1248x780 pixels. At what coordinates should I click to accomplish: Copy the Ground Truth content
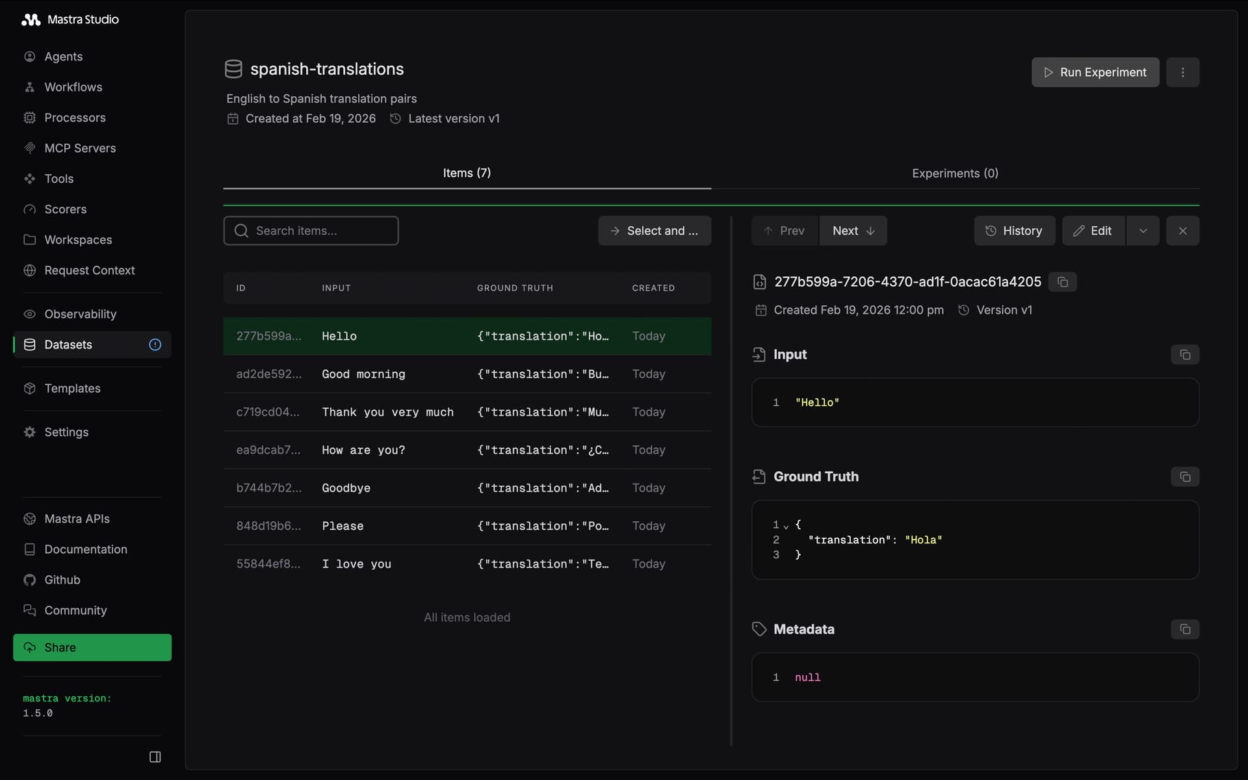1185,476
